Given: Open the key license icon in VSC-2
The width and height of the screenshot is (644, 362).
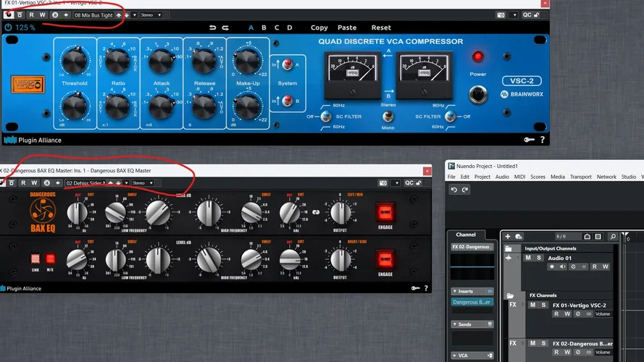Looking at the screenshot, I should click(529, 140).
